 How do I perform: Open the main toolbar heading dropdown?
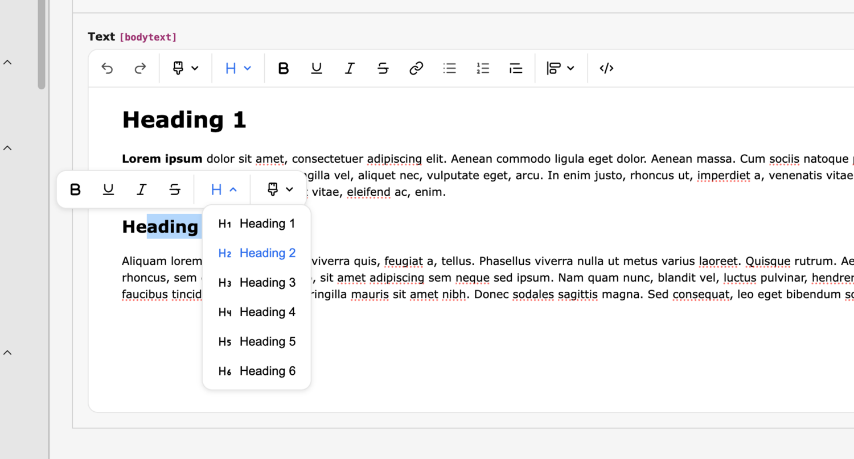coord(238,68)
